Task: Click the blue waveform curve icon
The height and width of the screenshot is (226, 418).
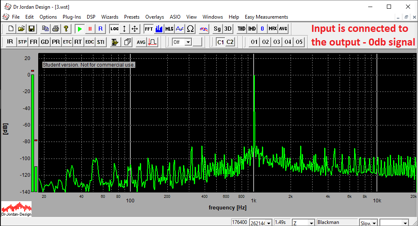Action: click(x=180, y=29)
